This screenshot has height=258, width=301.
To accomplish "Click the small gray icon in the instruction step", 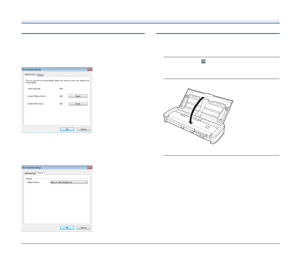I will click(203, 61).
